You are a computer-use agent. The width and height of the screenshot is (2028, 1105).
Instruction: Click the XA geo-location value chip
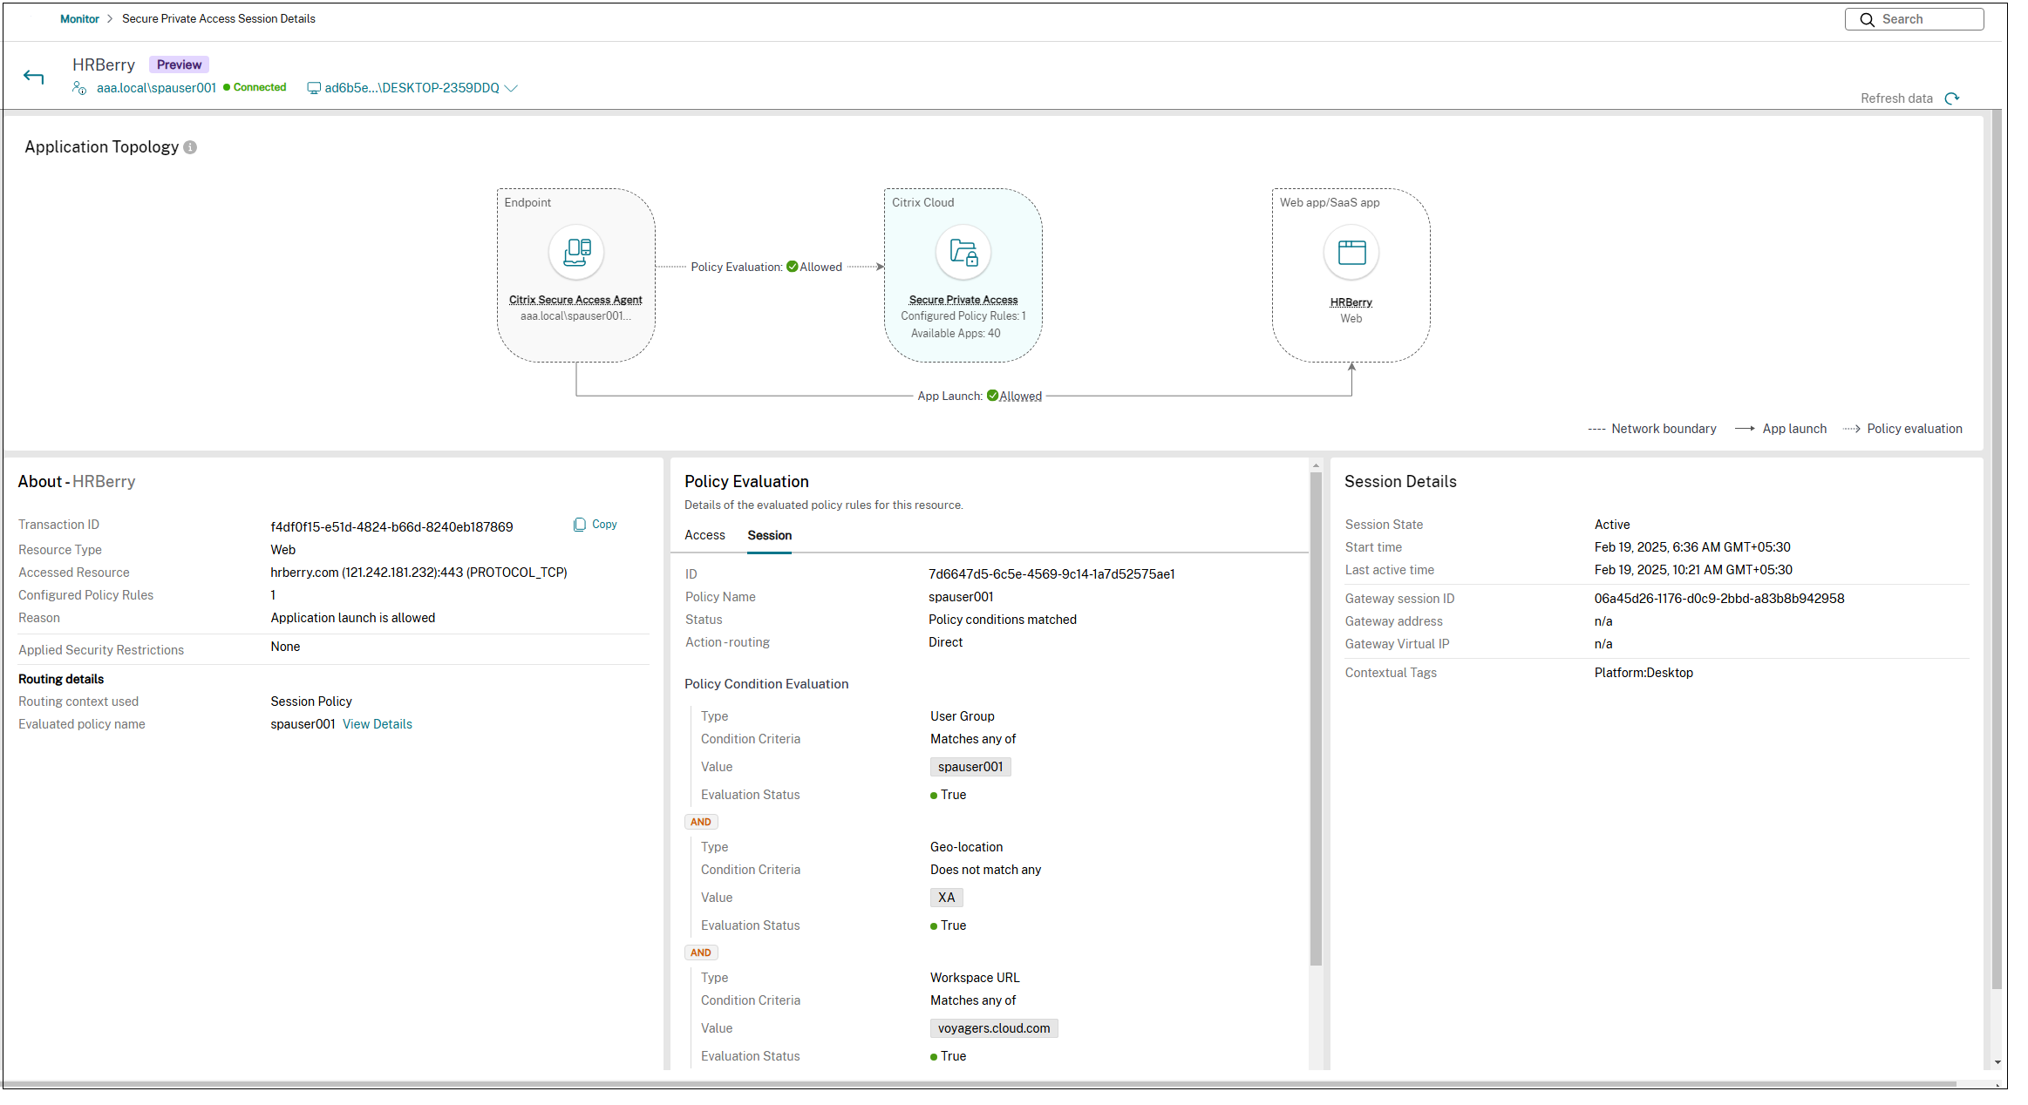tap(946, 898)
